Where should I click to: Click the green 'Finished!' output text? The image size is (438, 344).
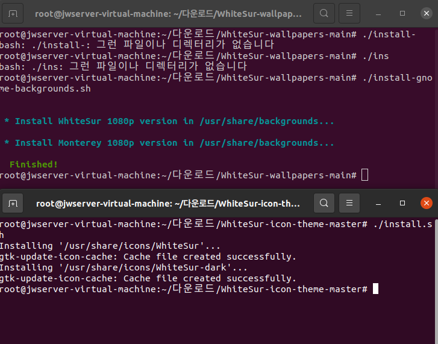point(34,164)
